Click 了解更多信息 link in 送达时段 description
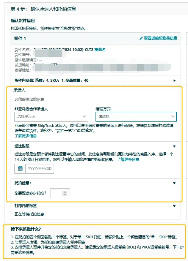Viewport: 188px width, 261px height. click(x=128, y=160)
